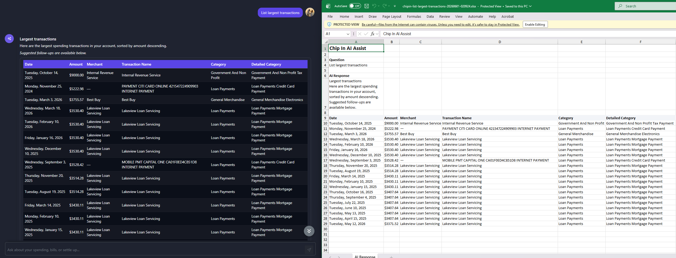Screen dimensions: 676x258
Task: Click the scroll-to-bottom double chevron button
Action: [309, 231]
